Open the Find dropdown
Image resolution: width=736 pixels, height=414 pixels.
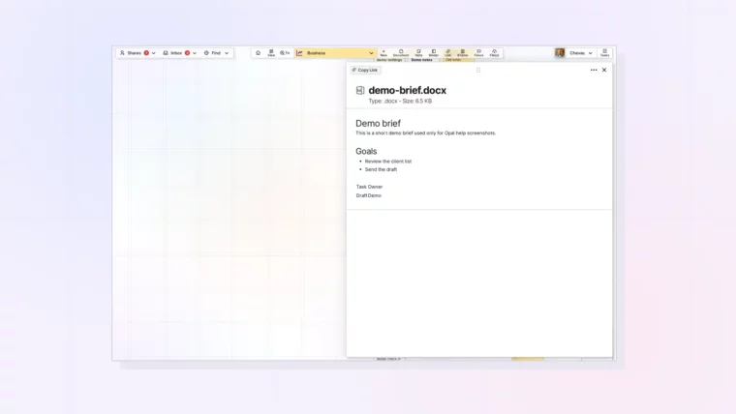click(216, 53)
